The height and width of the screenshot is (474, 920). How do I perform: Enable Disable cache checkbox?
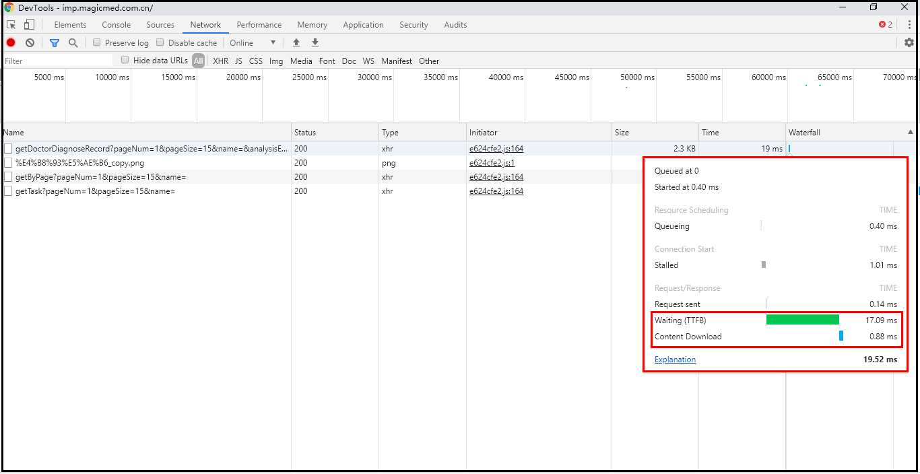click(x=160, y=42)
